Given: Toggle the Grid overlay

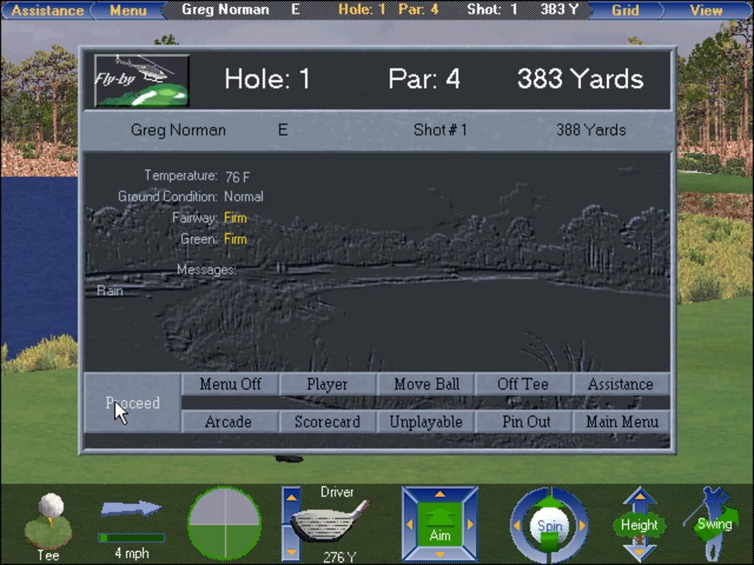Looking at the screenshot, I should click(626, 9).
